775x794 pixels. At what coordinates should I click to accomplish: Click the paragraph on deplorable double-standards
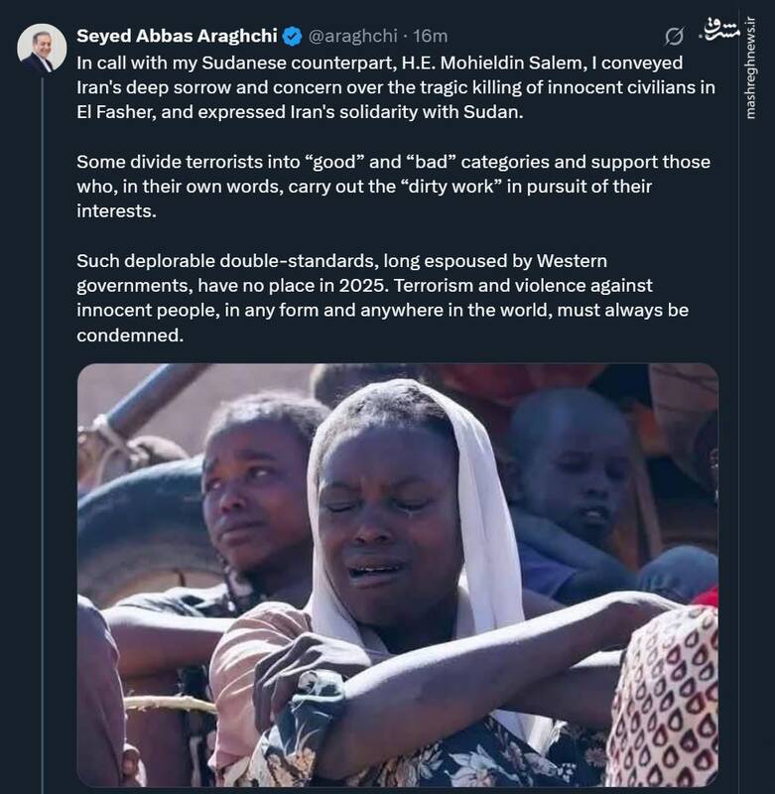coord(382,298)
